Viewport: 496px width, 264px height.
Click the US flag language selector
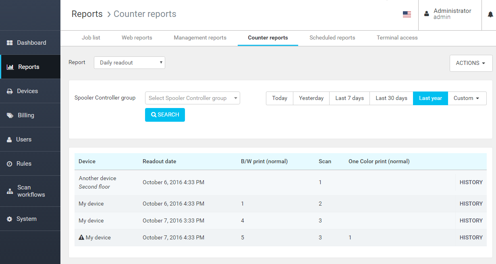click(x=407, y=15)
